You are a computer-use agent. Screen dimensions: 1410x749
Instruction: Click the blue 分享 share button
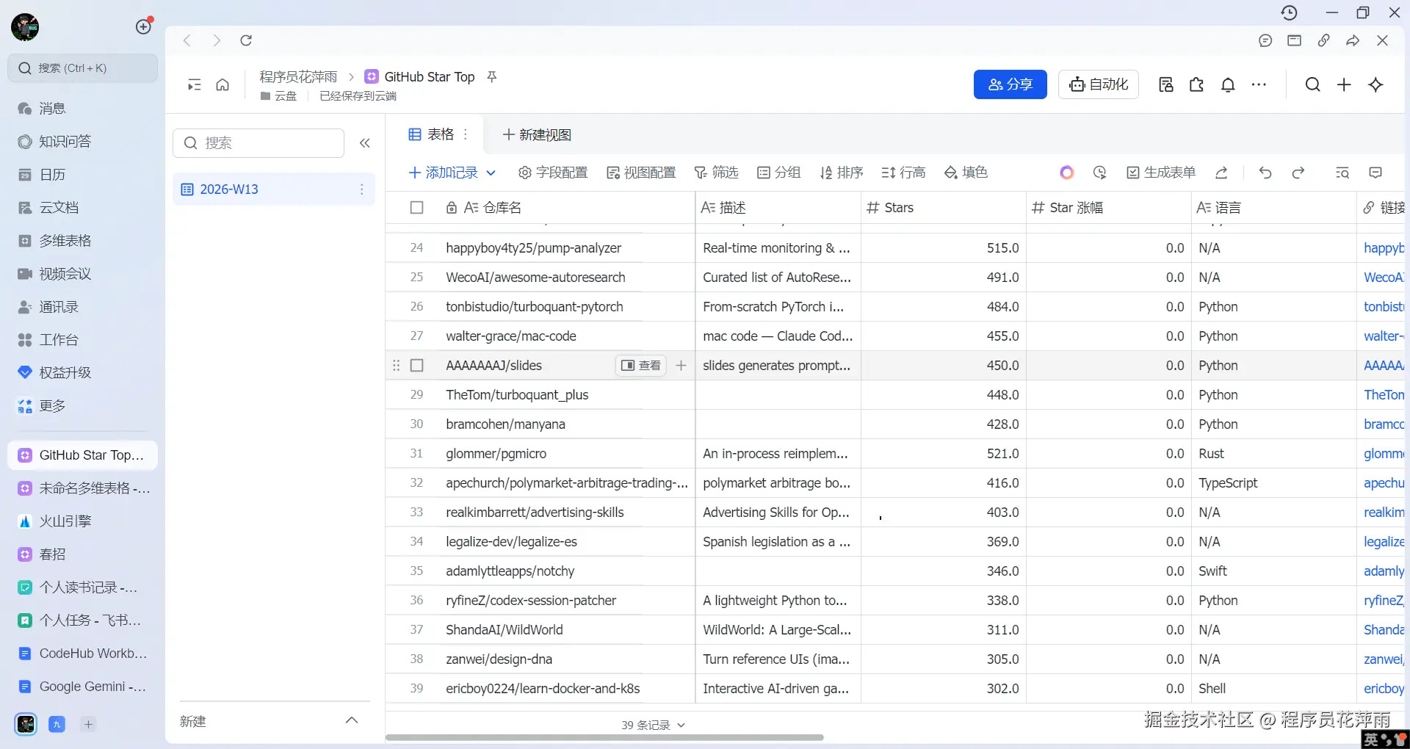pyautogui.click(x=1010, y=84)
